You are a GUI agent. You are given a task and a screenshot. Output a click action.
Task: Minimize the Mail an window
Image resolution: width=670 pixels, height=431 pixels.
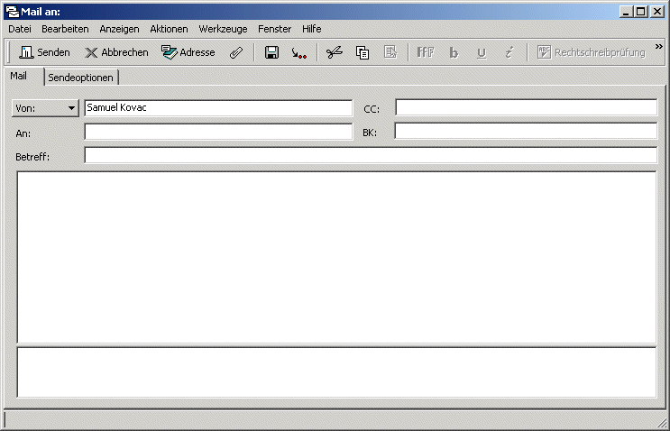[x=626, y=12]
